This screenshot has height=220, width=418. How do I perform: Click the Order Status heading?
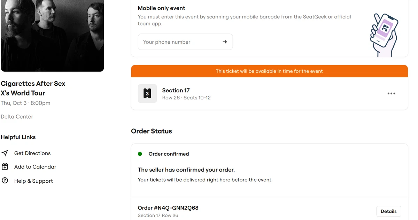coord(152,131)
